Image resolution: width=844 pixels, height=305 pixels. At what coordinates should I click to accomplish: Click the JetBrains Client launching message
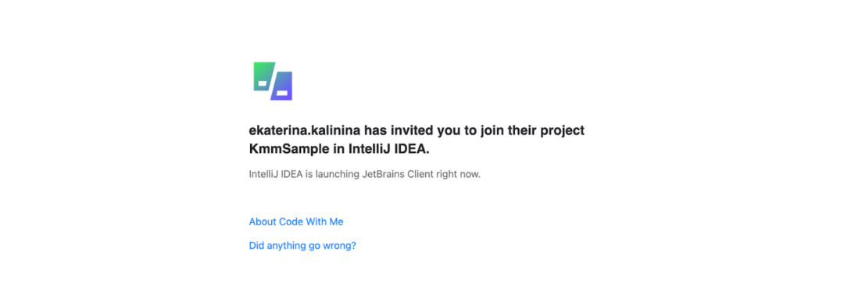click(x=364, y=175)
